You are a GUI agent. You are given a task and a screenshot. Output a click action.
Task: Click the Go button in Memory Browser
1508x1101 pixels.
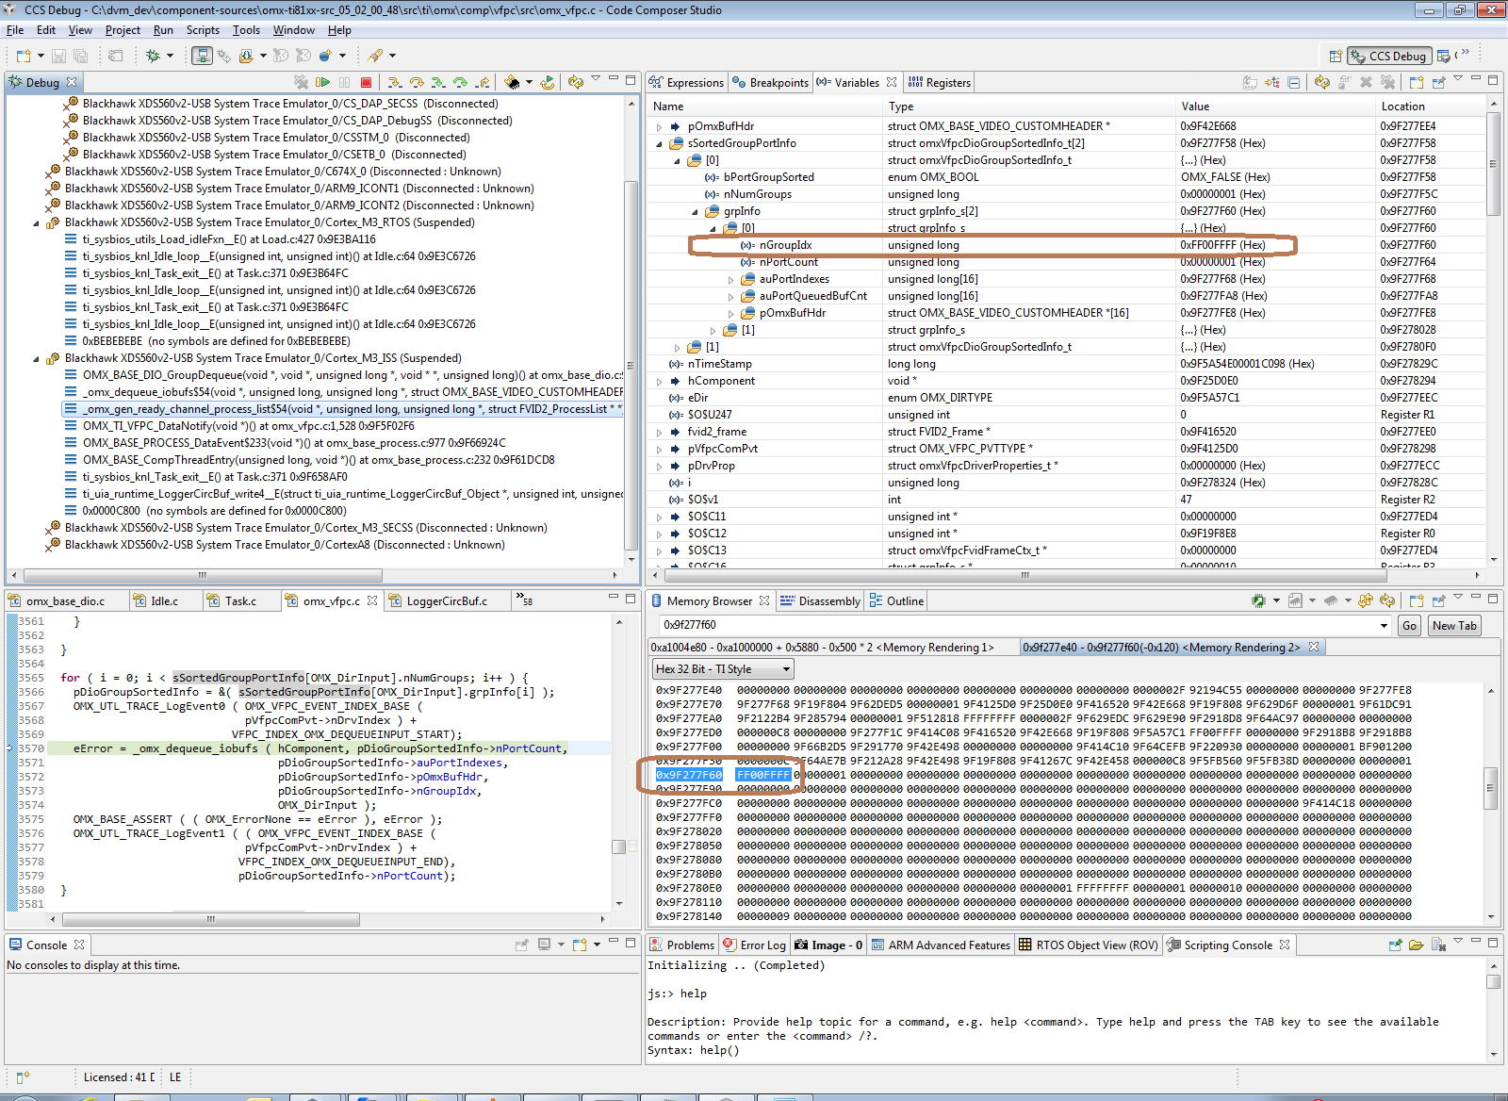pos(1409,626)
